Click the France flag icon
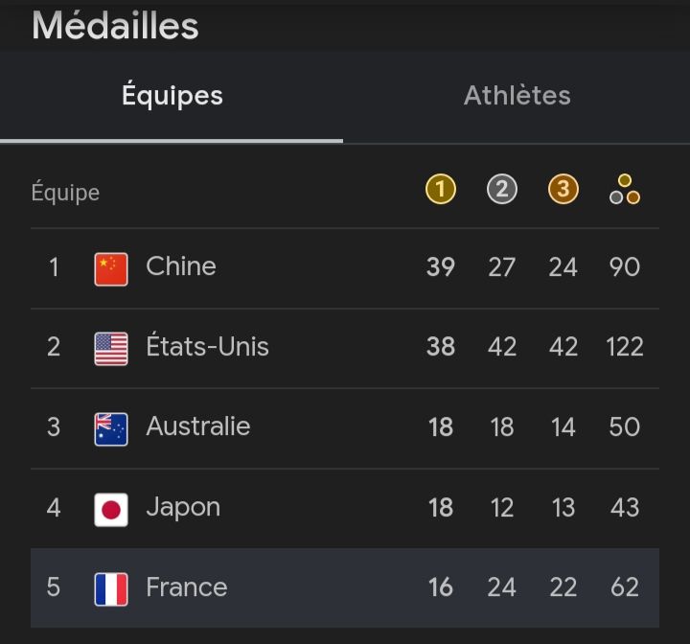690x644 pixels. coord(111,588)
